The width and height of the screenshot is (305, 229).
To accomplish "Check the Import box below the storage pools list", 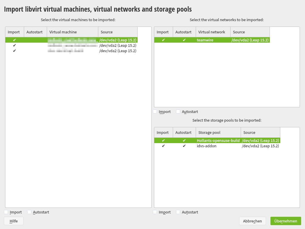I will point(155,212).
